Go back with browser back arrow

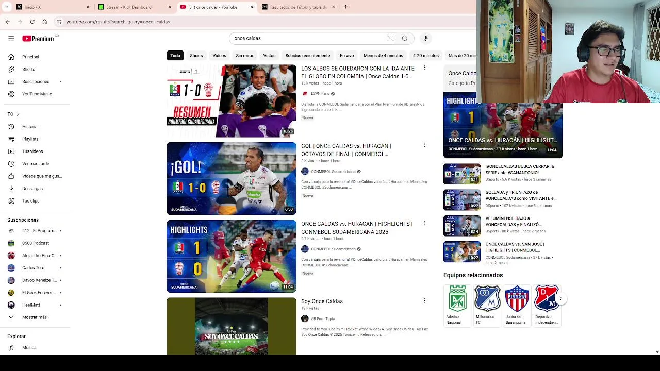tap(7, 22)
